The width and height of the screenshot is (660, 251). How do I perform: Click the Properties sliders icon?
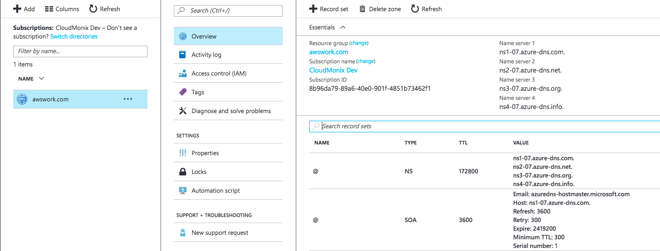(x=182, y=153)
